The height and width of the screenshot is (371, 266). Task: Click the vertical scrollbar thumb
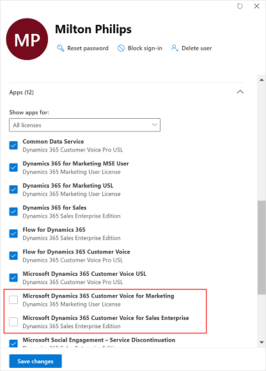pos(262,248)
